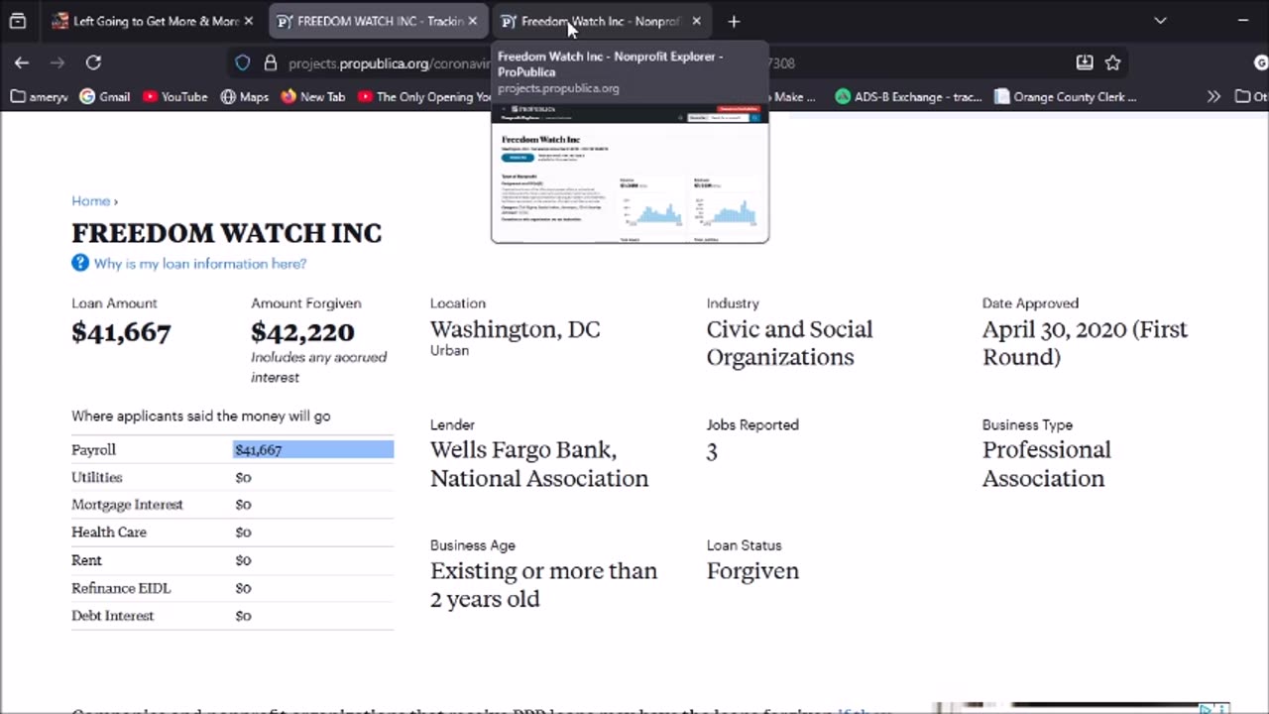Click location text 'Washington, DC'
The width and height of the screenshot is (1269, 714).
(x=515, y=330)
